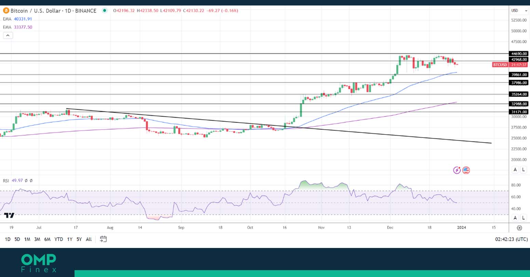
Task: Select the 1M time range
Action: click(27, 239)
